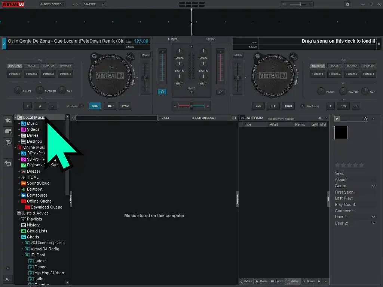Click the headphone icon in prelisten bar

tap(365, 119)
